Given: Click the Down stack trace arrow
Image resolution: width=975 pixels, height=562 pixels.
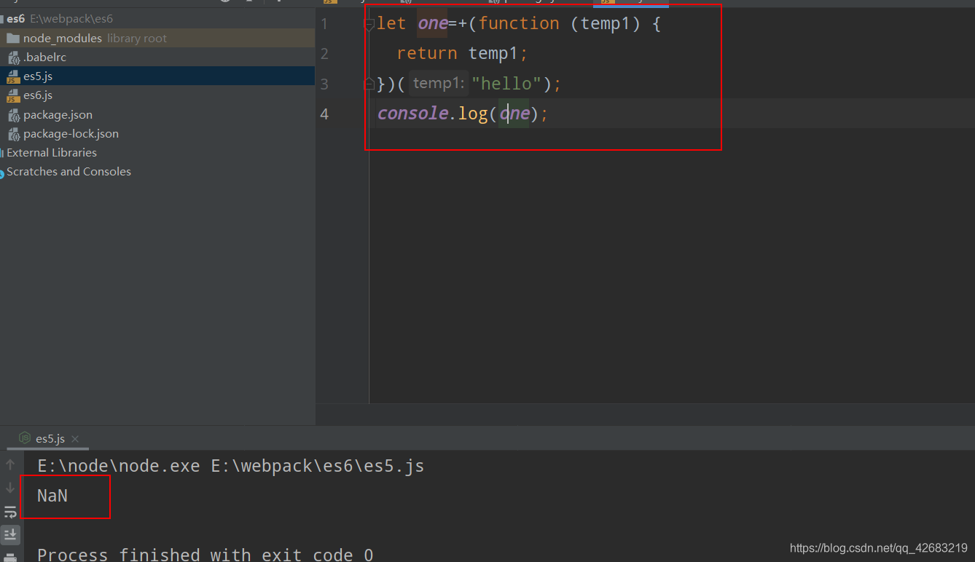Looking at the screenshot, I should pyautogui.click(x=10, y=488).
